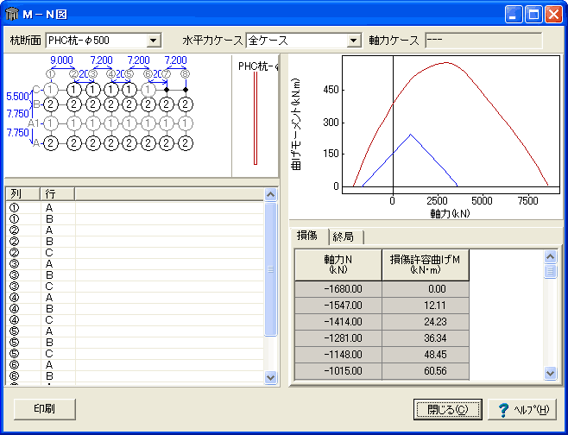Click the window title bar pile icon
The image size is (568, 435).
coord(12,14)
